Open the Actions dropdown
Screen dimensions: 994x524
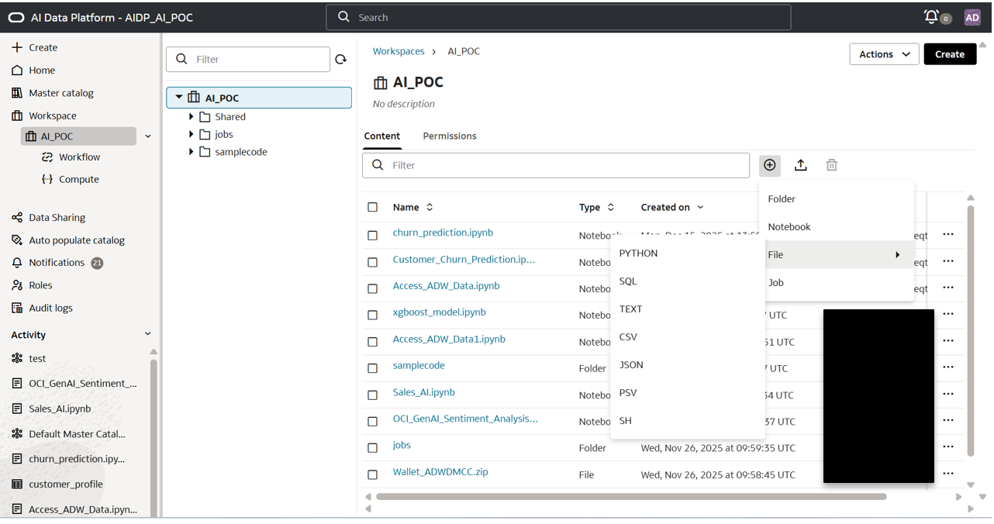(884, 54)
